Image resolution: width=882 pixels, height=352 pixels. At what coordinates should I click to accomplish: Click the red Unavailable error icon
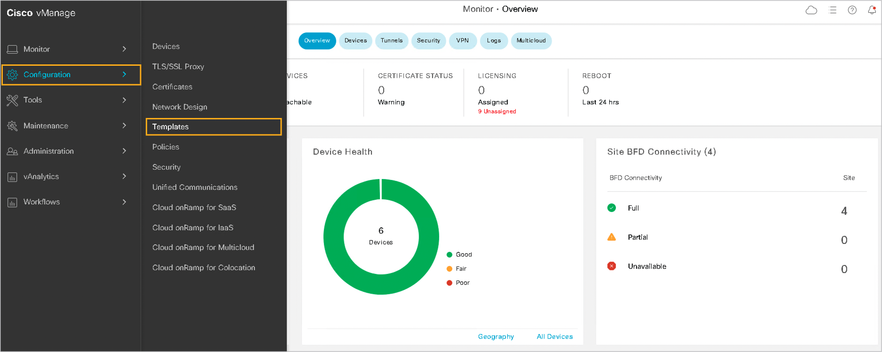pos(612,266)
